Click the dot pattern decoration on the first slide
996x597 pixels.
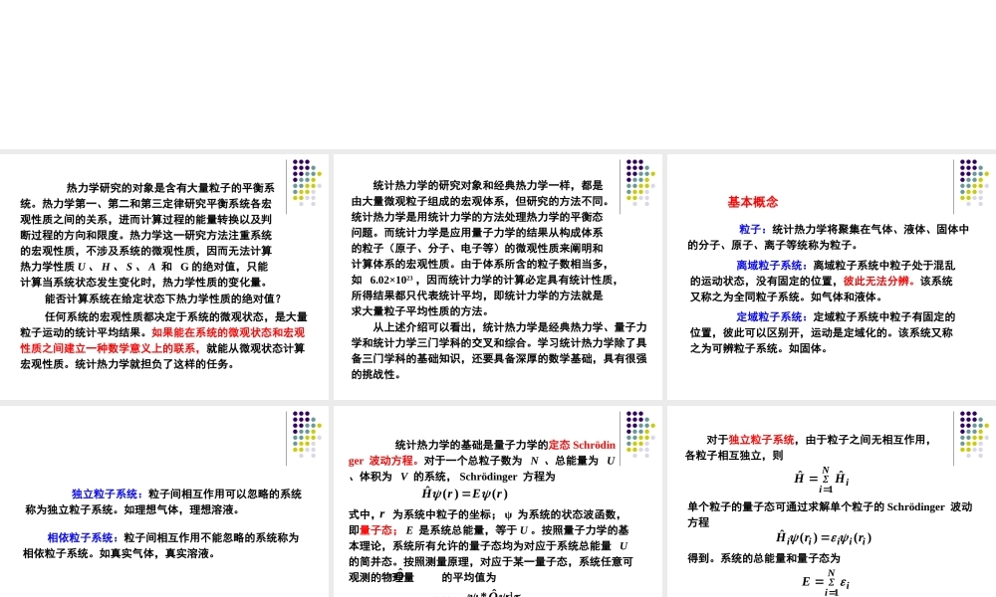[x=304, y=184]
